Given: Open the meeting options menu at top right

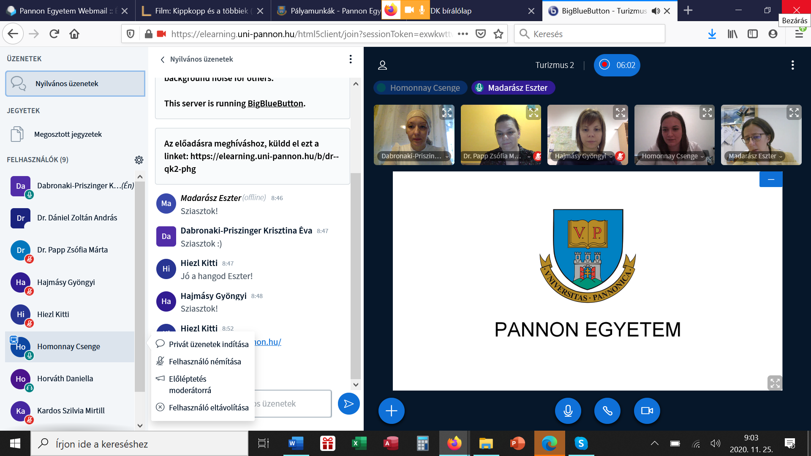Looking at the screenshot, I should (792, 65).
